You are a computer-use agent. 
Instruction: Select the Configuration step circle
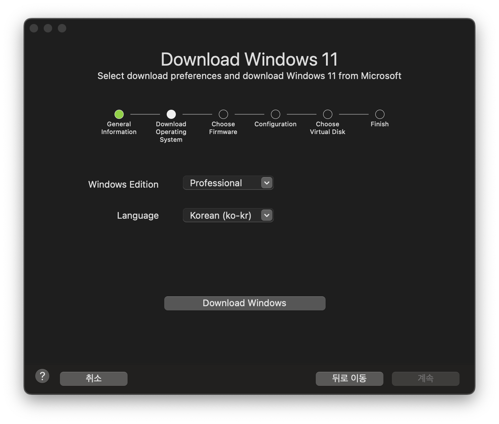click(x=276, y=114)
